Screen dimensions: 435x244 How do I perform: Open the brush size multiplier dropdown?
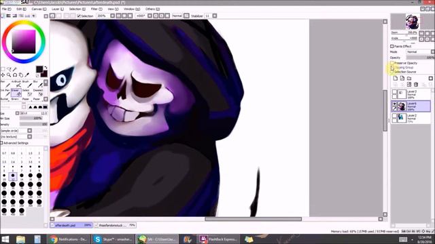17,113
